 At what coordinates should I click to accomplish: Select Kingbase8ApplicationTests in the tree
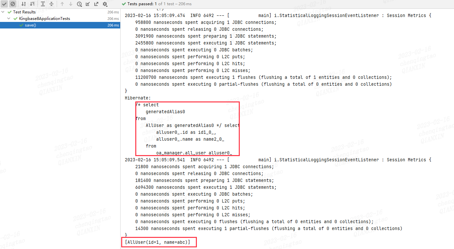pyautogui.click(x=60, y=19)
